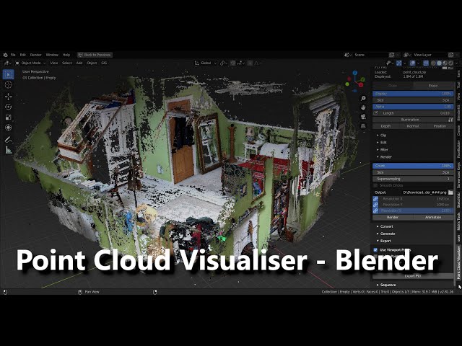Viewport: 462px width, 346px height.
Task: Toggle link on Resolution X
Action: (x=375, y=199)
